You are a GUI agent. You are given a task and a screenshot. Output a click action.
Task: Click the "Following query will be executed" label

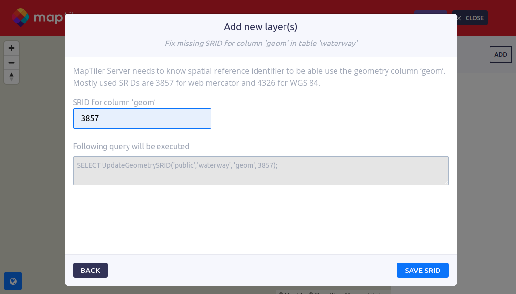click(x=131, y=146)
